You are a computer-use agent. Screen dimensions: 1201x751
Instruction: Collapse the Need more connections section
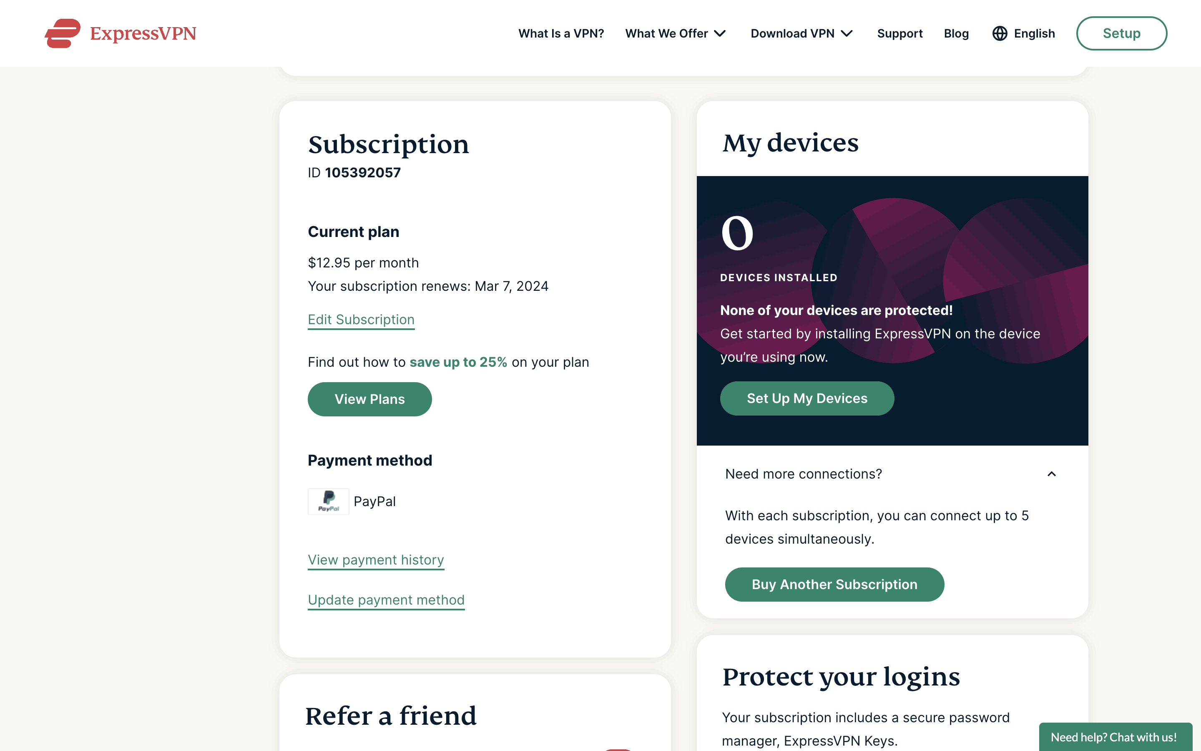(1052, 474)
